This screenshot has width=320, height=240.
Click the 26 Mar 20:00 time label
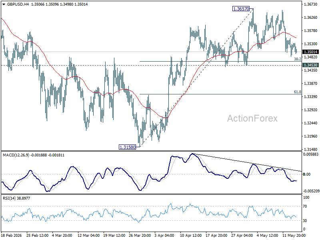coord(140,235)
